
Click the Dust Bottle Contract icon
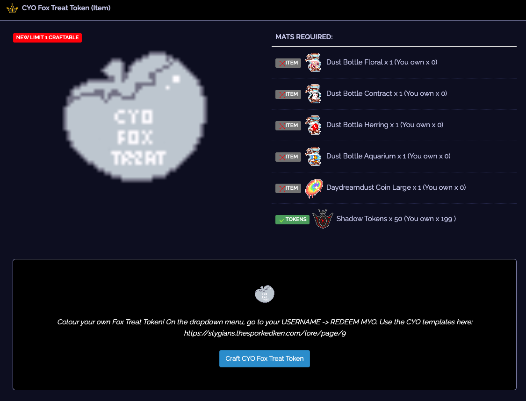[x=313, y=93]
